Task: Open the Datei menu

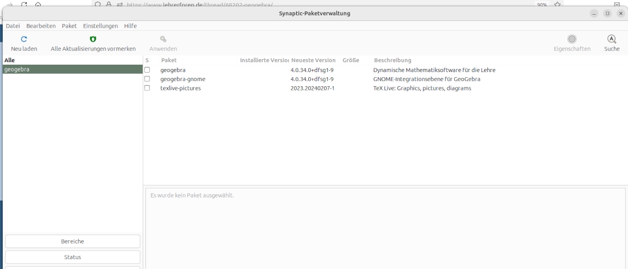Action: pyautogui.click(x=13, y=26)
